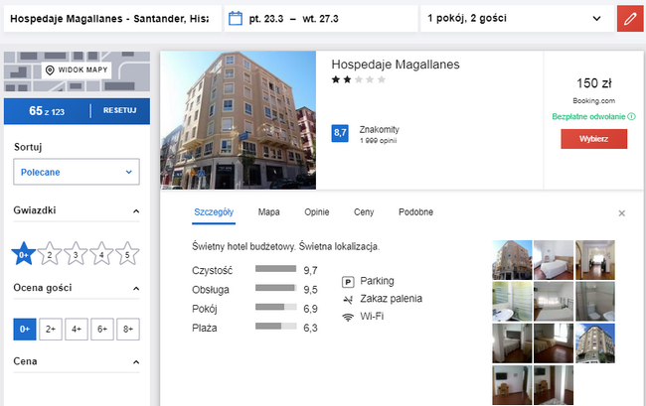
Task: Click the red pencil edit search icon
Action: [630, 19]
